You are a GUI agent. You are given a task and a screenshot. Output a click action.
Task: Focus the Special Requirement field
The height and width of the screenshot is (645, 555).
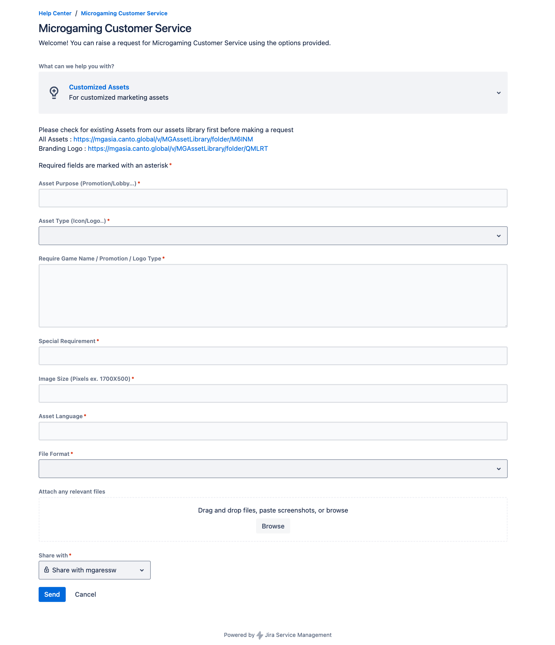(x=273, y=356)
